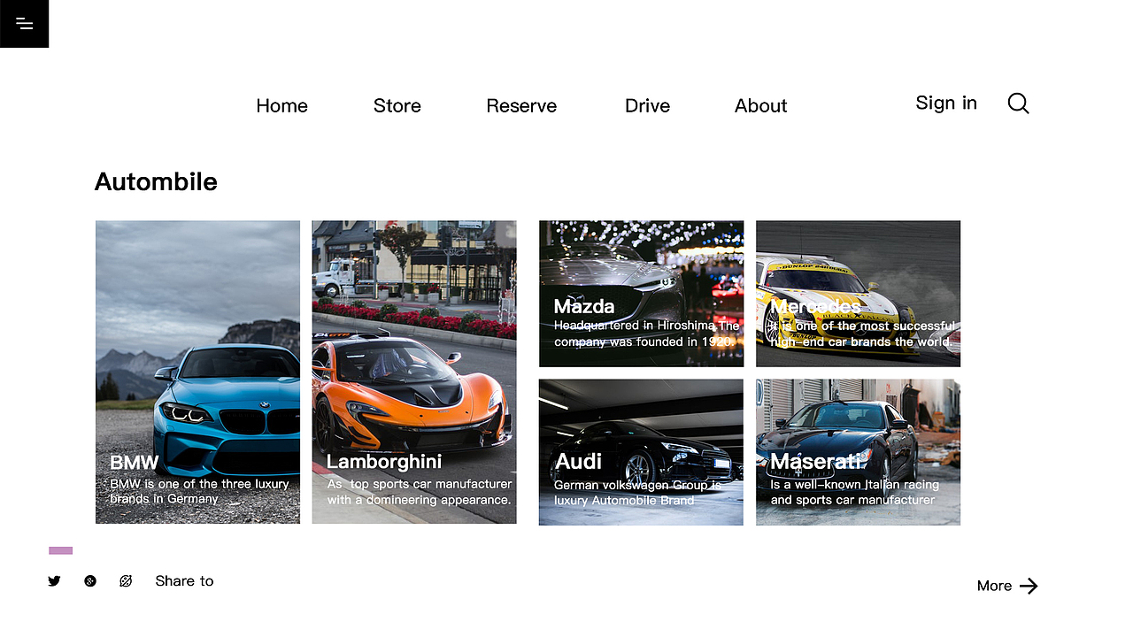The width and height of the screenshot is (1133, 637).
Task: Open the Mazda car card
Action: [641, 294]
